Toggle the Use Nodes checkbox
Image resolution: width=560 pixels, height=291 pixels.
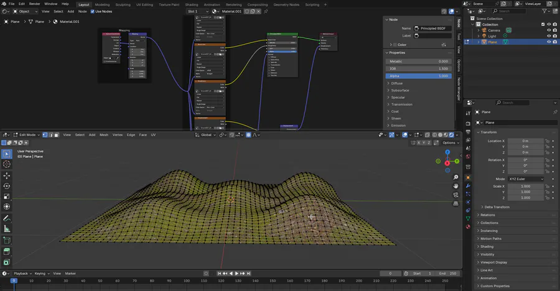point(93,11)
